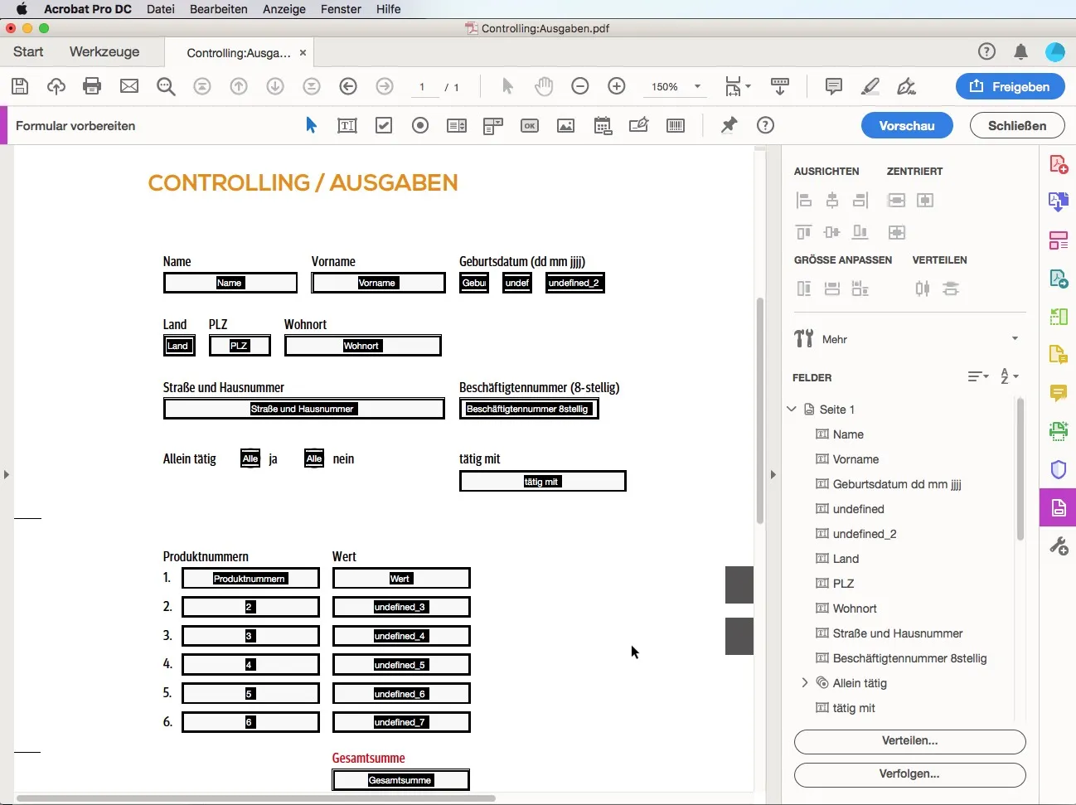
Task: Select the Radio Button field tool
Action: pos(420,125)
